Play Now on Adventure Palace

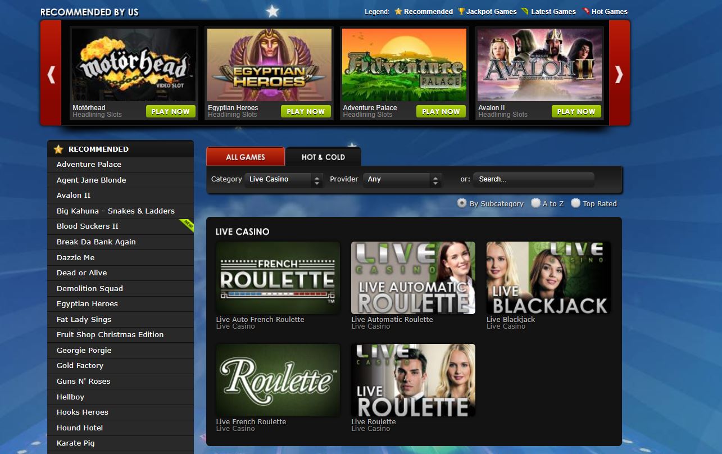click(441, 111)
